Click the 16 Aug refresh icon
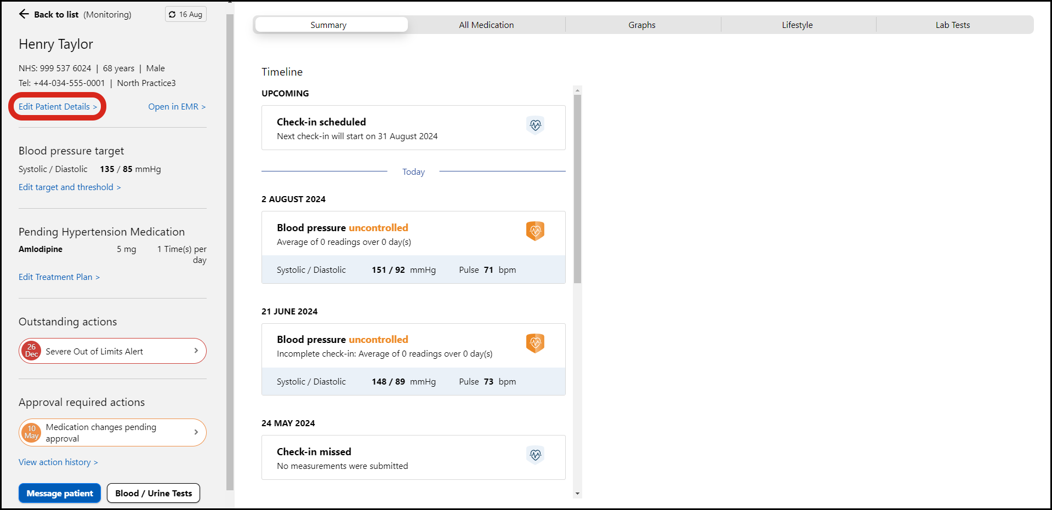Screen dimensions: 1052x510 pyautogui.click(x=173, y=14)
